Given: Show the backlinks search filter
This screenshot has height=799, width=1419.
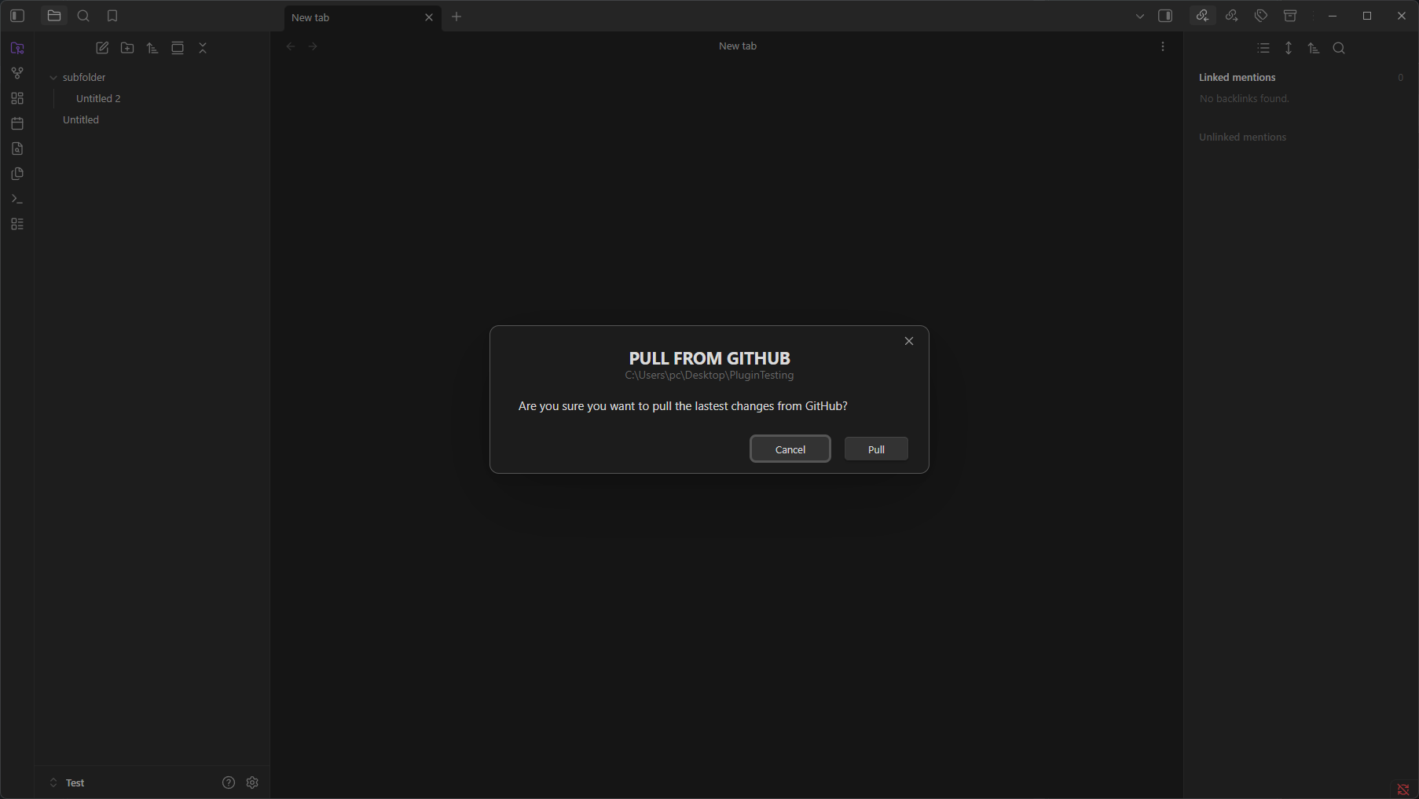Looking at the screenshot, I should click(1339, 48).
